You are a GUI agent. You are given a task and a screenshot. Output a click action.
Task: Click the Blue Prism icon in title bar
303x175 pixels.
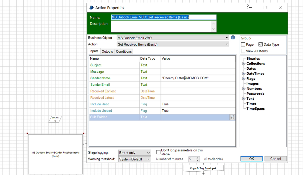91,8
